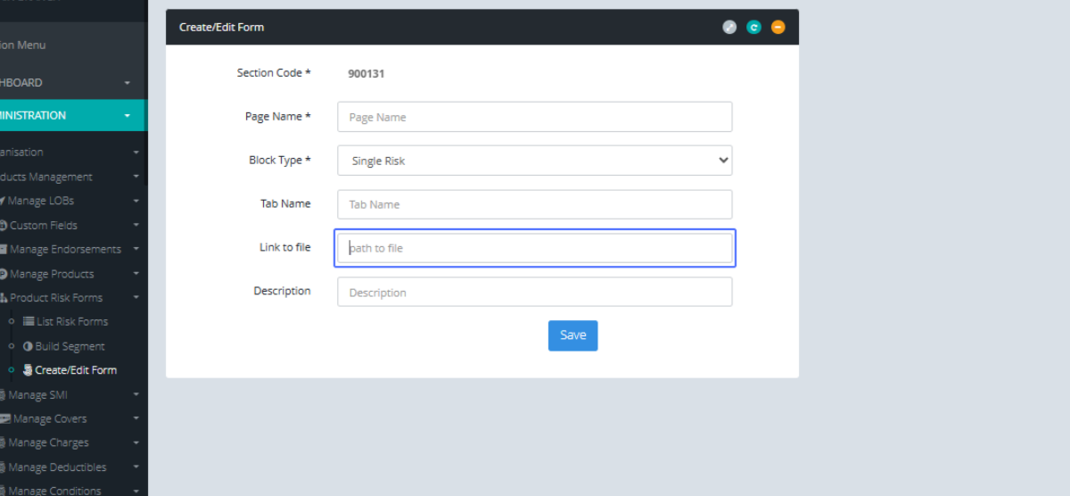
Task: Click the Create/Edit Form sidebar icon
Action: [28, 370]
